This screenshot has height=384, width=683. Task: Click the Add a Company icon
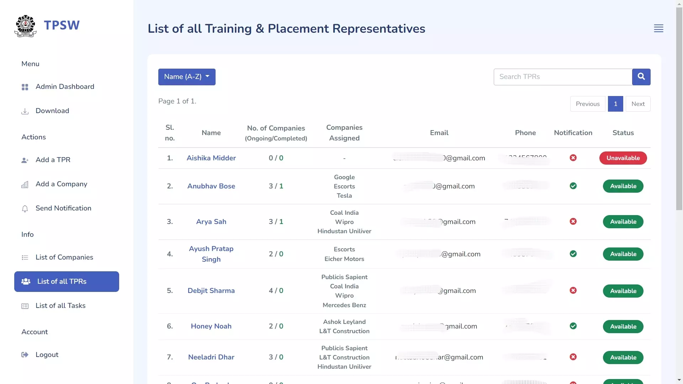click(25, 184)
